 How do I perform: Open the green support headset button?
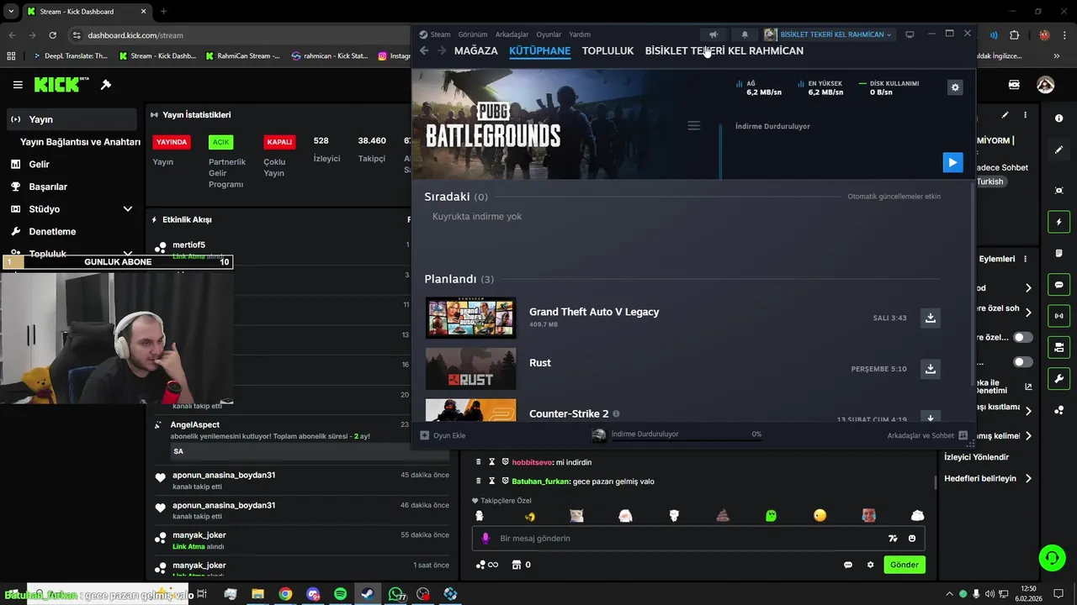tap(1051, 557)
